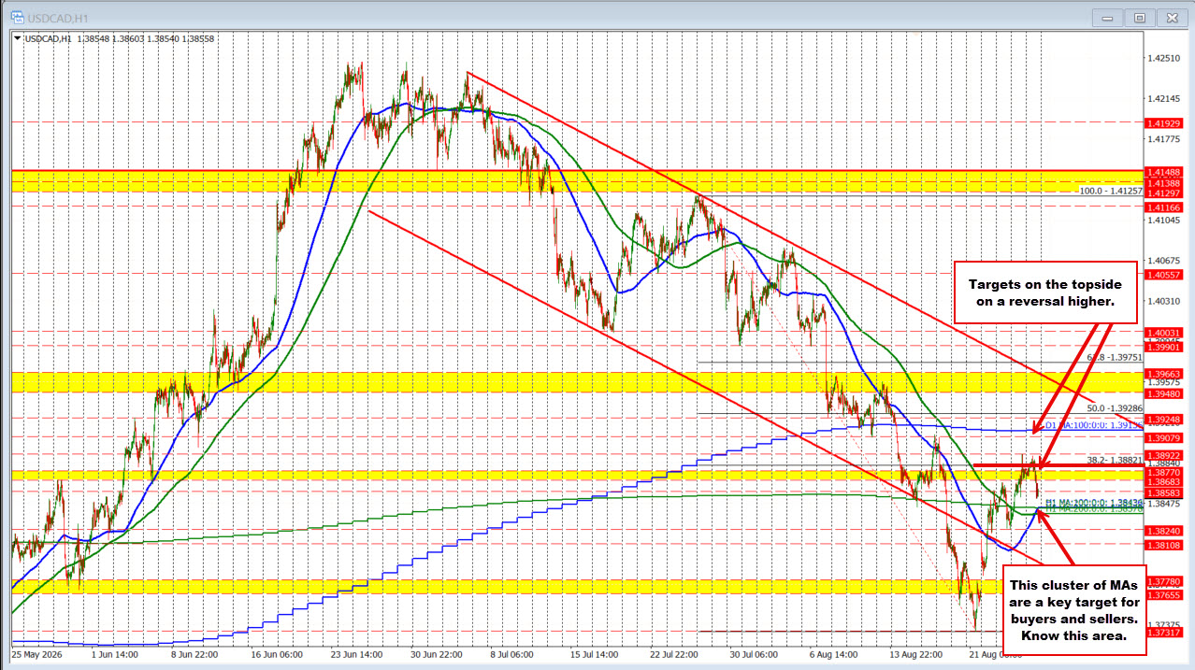The image size is (1195, 670).
Task: Select the 1.39480 red price label
Action: click(x=1165, y=393)
